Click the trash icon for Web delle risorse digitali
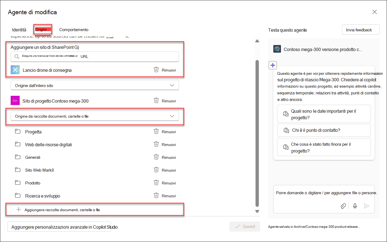Image resolution: width=387 pixels, height=242 pixels. tap(156, 144)
